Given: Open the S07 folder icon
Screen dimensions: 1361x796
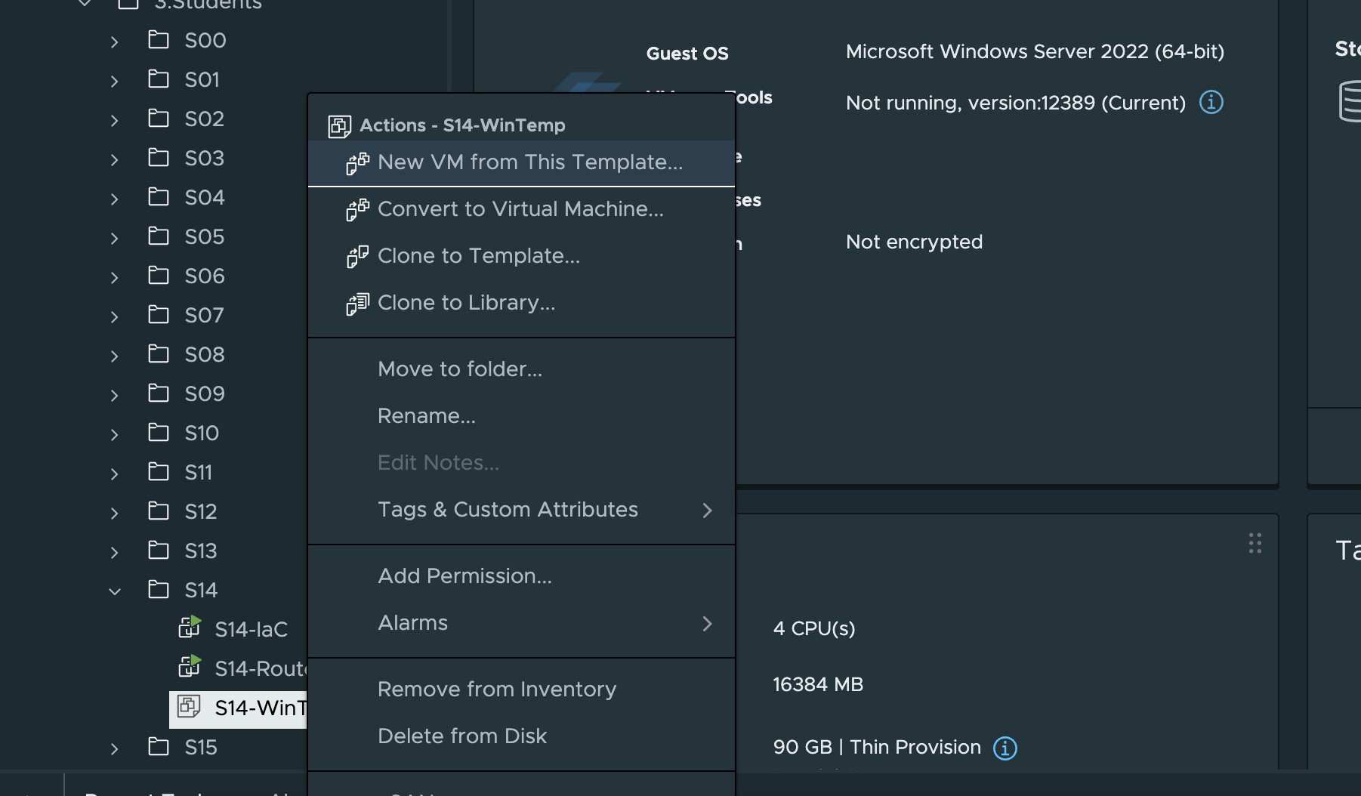Looking at the screenshot, I should coord(159,314).
